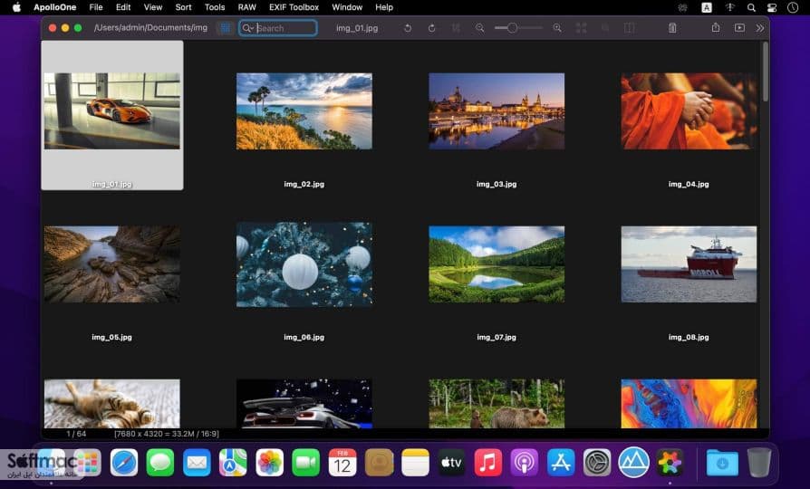Viewport: 810px width, 489px height.
Task: Select the img_04.jpg monk thumbnail
Action: pyautogui.click(x=689, y=111)
